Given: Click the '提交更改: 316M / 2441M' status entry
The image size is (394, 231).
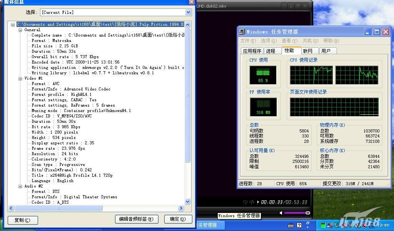Looking at the screenshot, I should [x=348, y=184].
